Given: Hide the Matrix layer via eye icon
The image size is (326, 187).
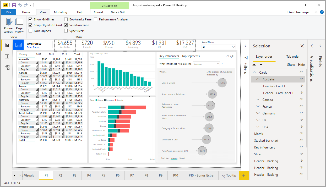Looking at the screenshot, I should [x=301, y=134].
